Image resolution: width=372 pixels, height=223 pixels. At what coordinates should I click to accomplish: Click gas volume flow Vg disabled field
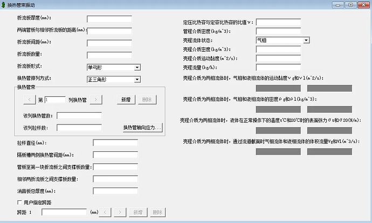[278, 152]
